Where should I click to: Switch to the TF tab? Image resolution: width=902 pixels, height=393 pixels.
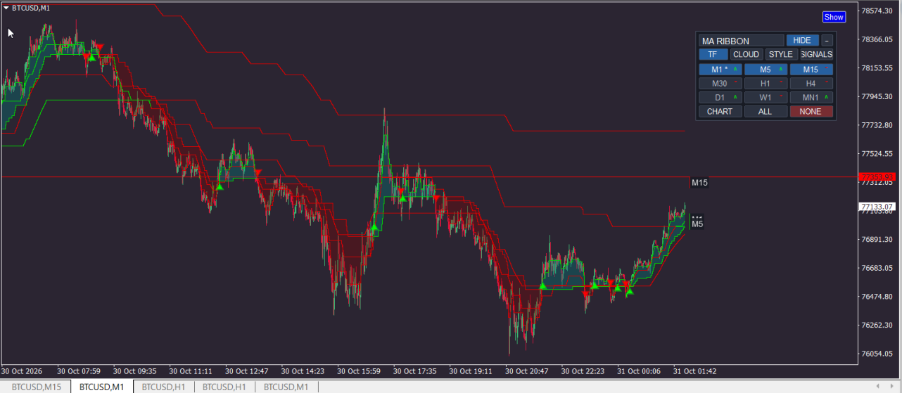713,54
